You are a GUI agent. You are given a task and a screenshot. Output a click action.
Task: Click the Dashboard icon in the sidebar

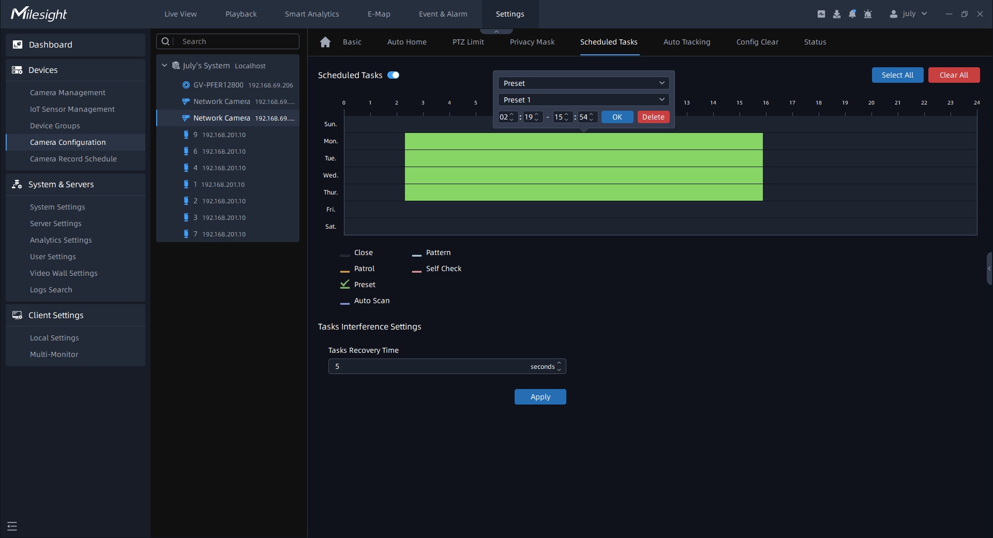click(x=18, y=44)
